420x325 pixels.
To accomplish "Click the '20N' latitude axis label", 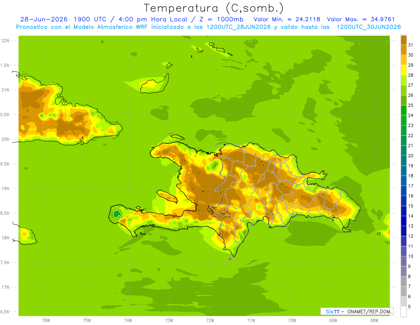I will [x=6, y=139].
